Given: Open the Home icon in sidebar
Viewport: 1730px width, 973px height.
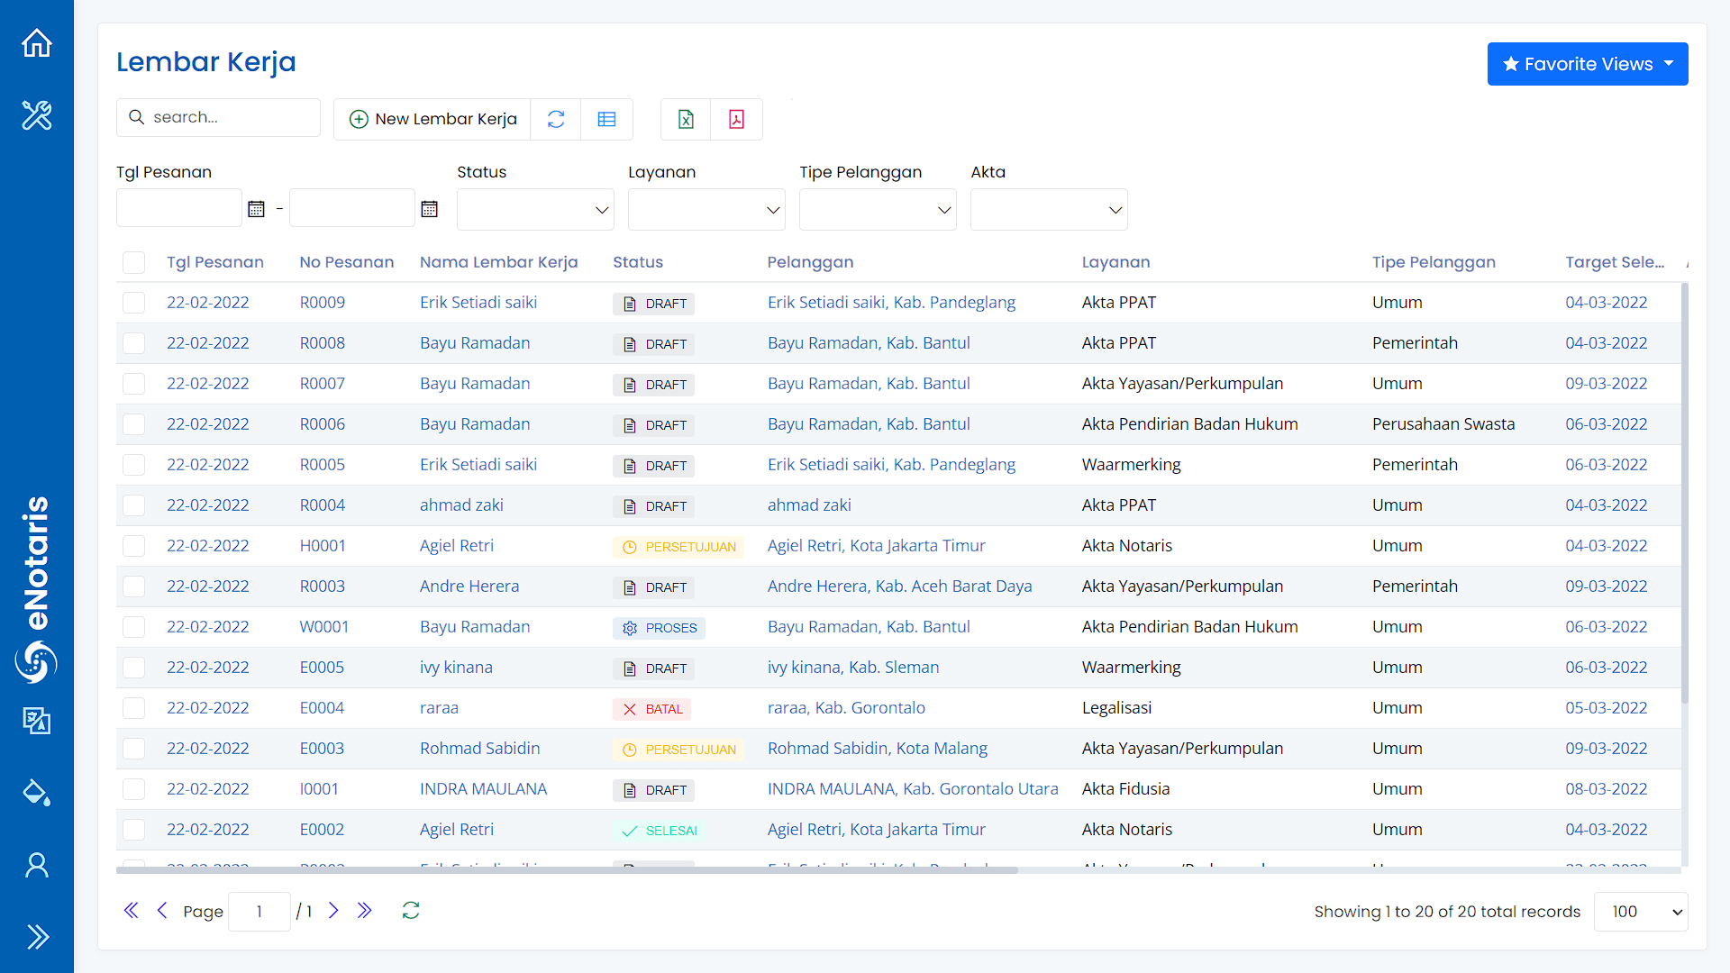Looking at the screenshot, I should [x=37, y=42].
